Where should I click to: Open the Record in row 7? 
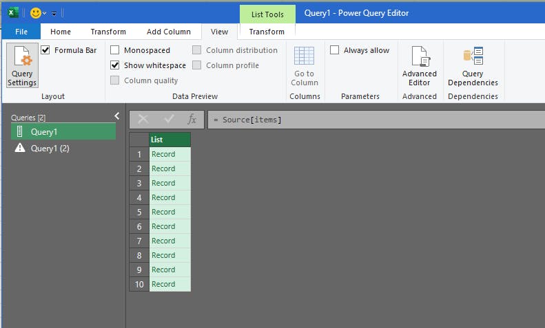point(163,241)
